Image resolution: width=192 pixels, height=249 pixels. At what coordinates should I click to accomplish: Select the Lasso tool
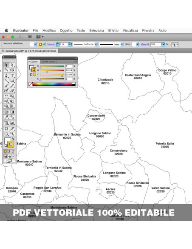(12, 70)
